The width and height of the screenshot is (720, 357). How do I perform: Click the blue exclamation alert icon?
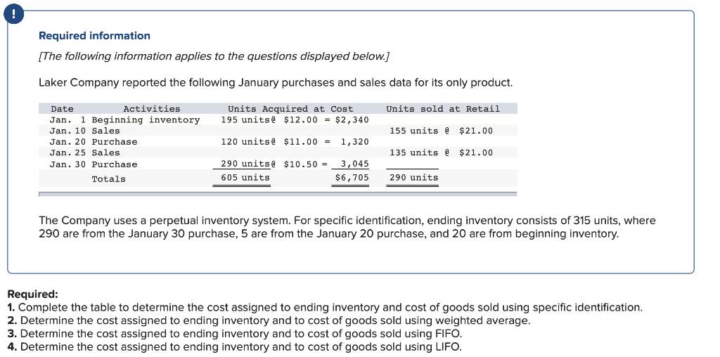pyautogui.click(x=10, y=13)
